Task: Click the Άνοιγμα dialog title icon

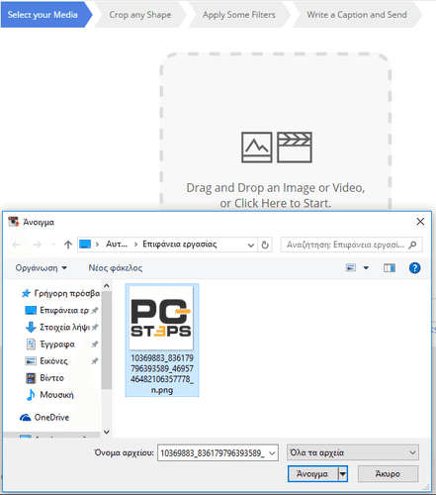Action: pyautogui.click(x=14, y=222)
